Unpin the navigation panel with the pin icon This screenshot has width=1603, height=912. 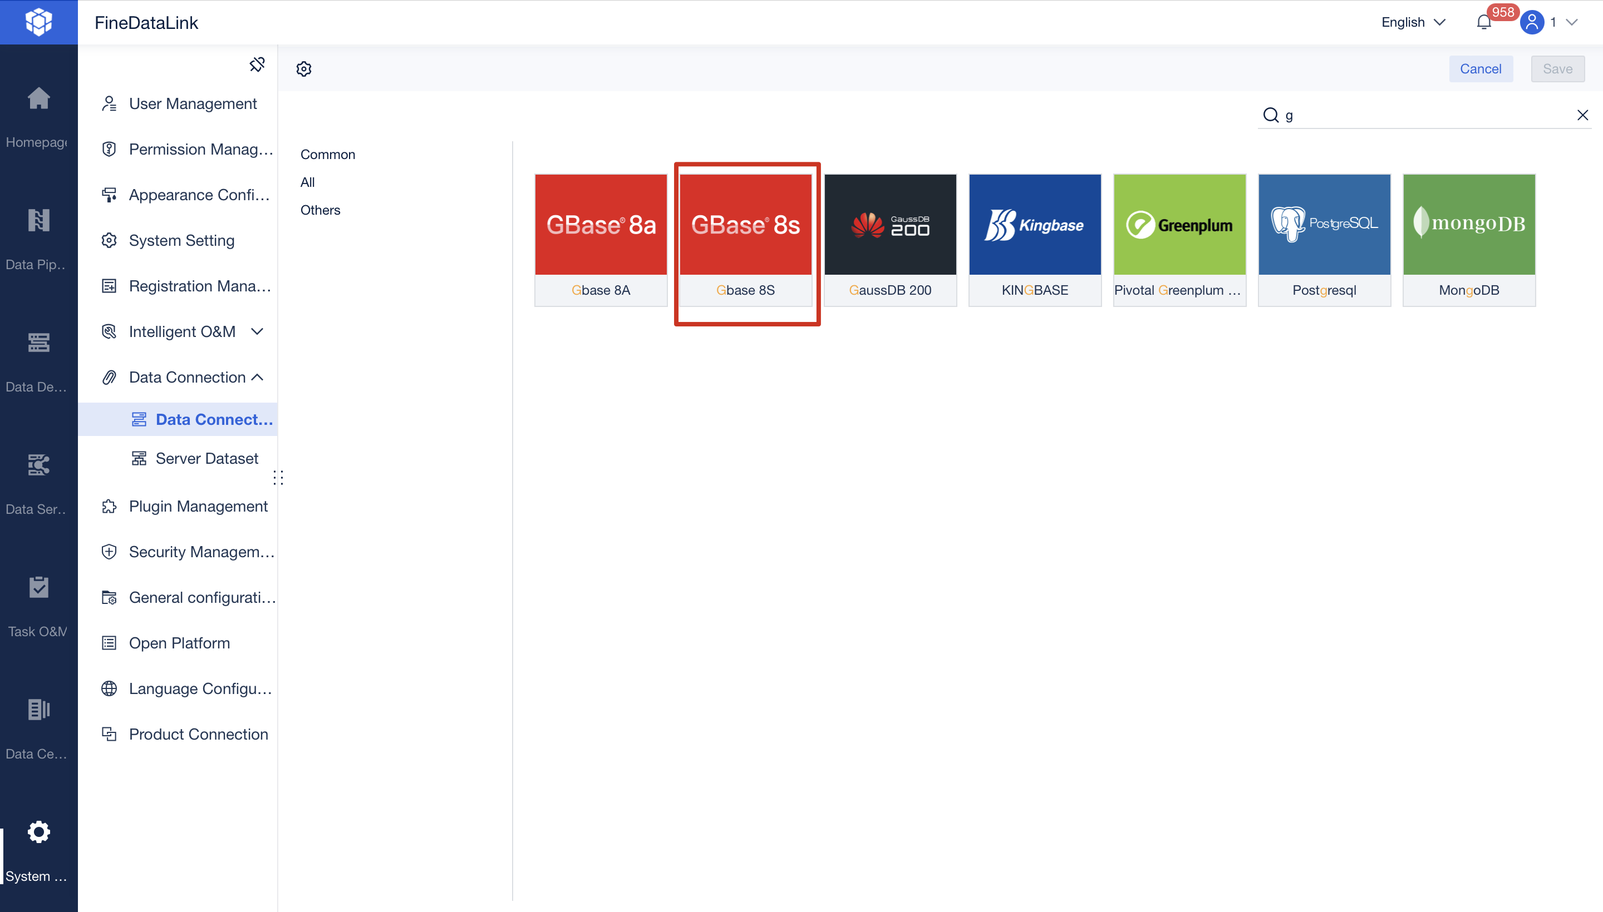coord(257,64)
